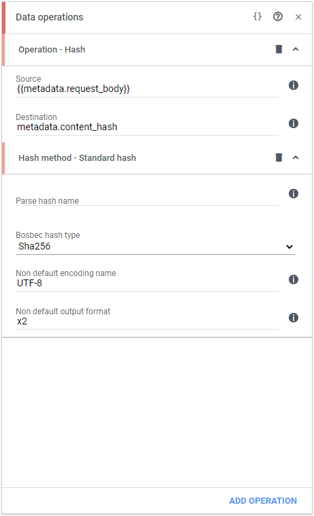Show info for the Destination field
314x516 pixels.
click(294, 123)
